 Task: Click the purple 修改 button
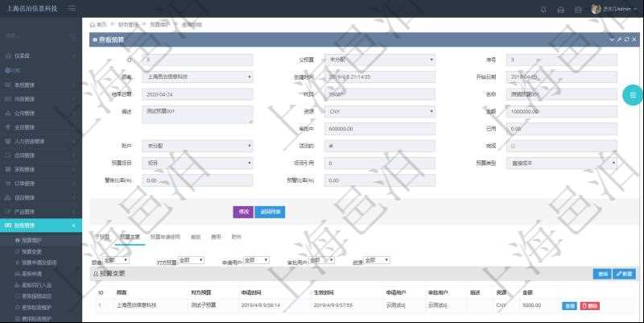pos(242,212)
